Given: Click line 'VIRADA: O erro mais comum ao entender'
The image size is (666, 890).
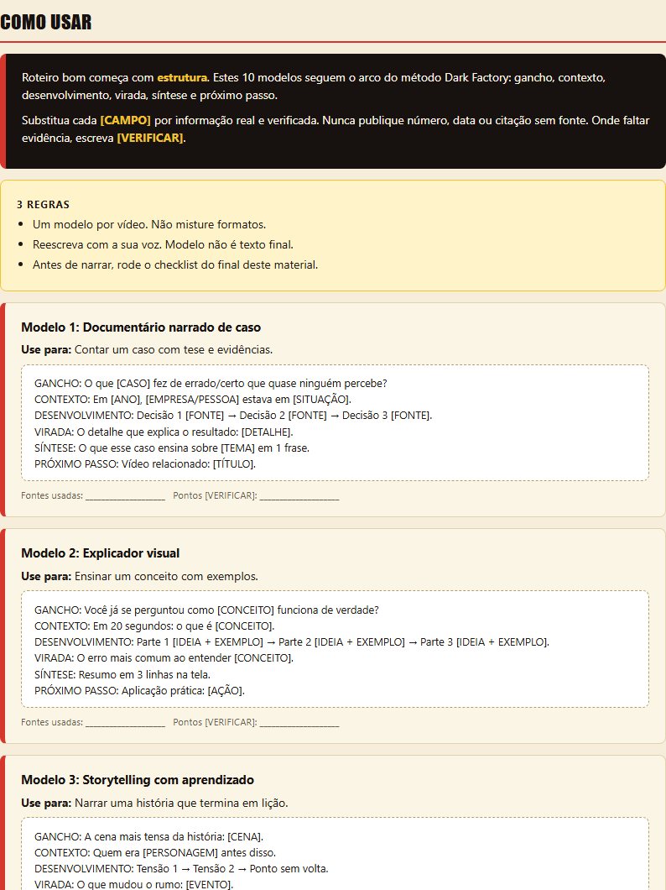Looking at the screenshot, I should [x=164, y=658].
